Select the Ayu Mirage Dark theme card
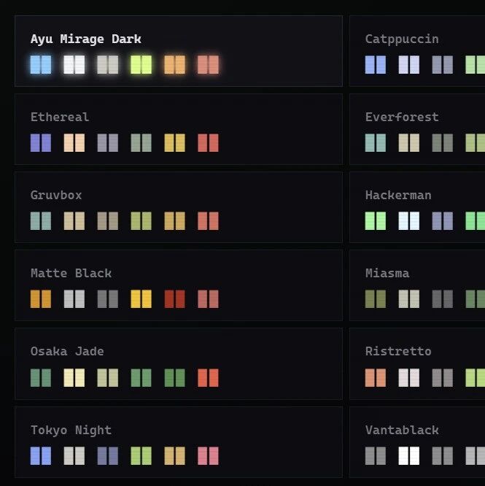The image size is (485, 486). (x=179, y=51)
